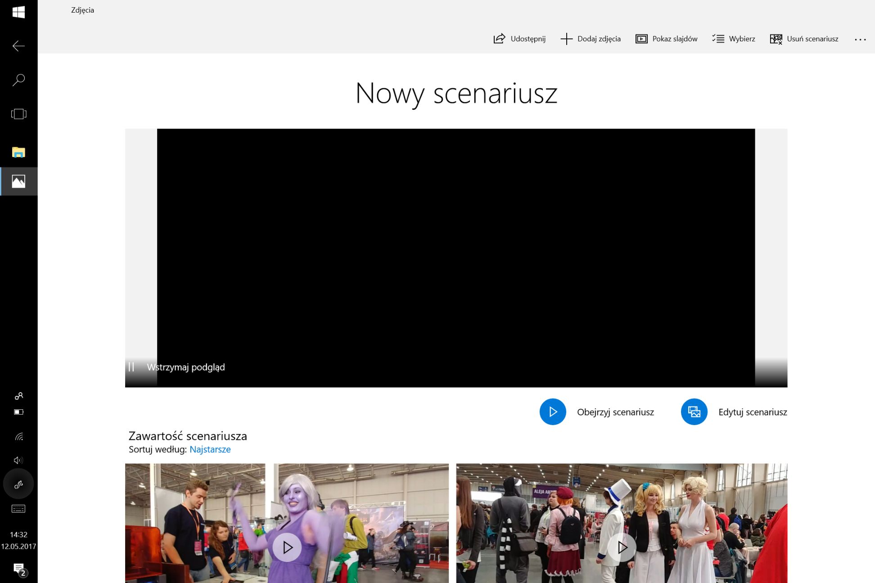Click the blue Edytuj scenariusz icon

[x=694, y=412]
